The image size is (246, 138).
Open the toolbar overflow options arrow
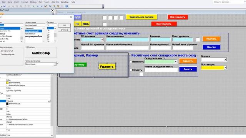point(103,7)
